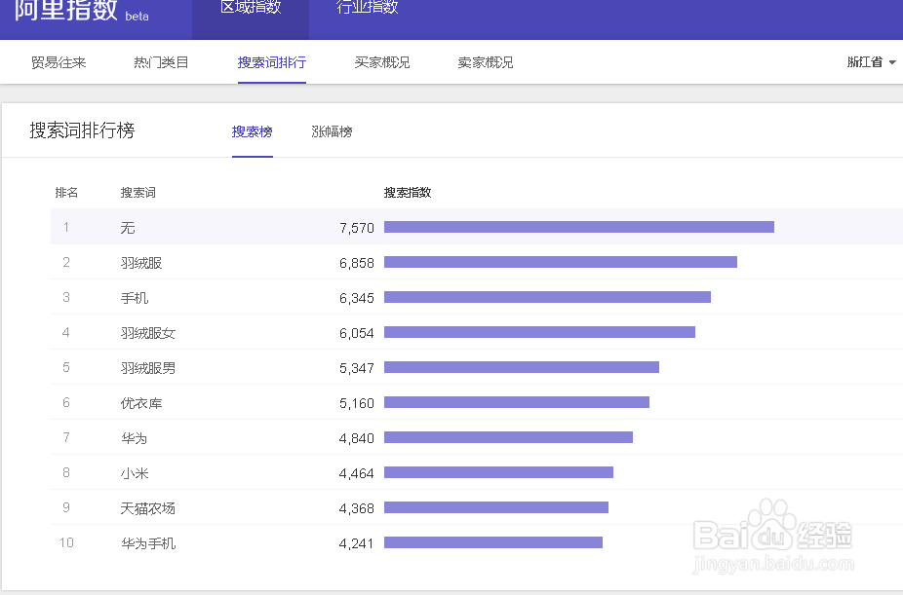The height and width of the screenshot is (595, 903).
Task: Click the 排名 column header
Action: point(66,193)
